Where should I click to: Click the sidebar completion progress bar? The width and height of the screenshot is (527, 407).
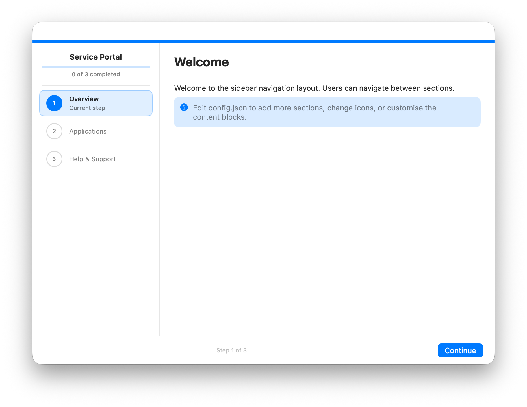click(96, 67)
